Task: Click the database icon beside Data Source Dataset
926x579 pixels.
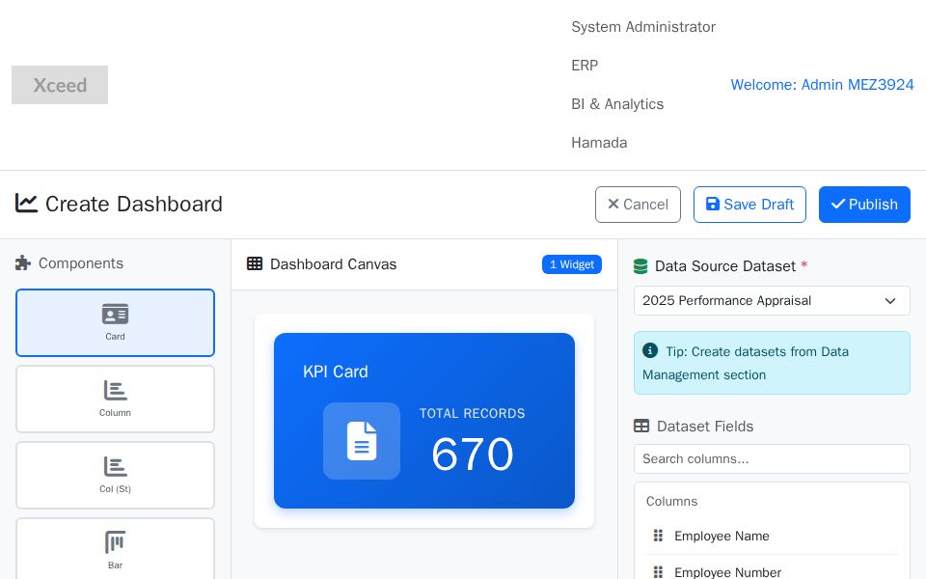Action: click(x=640, y=266)
